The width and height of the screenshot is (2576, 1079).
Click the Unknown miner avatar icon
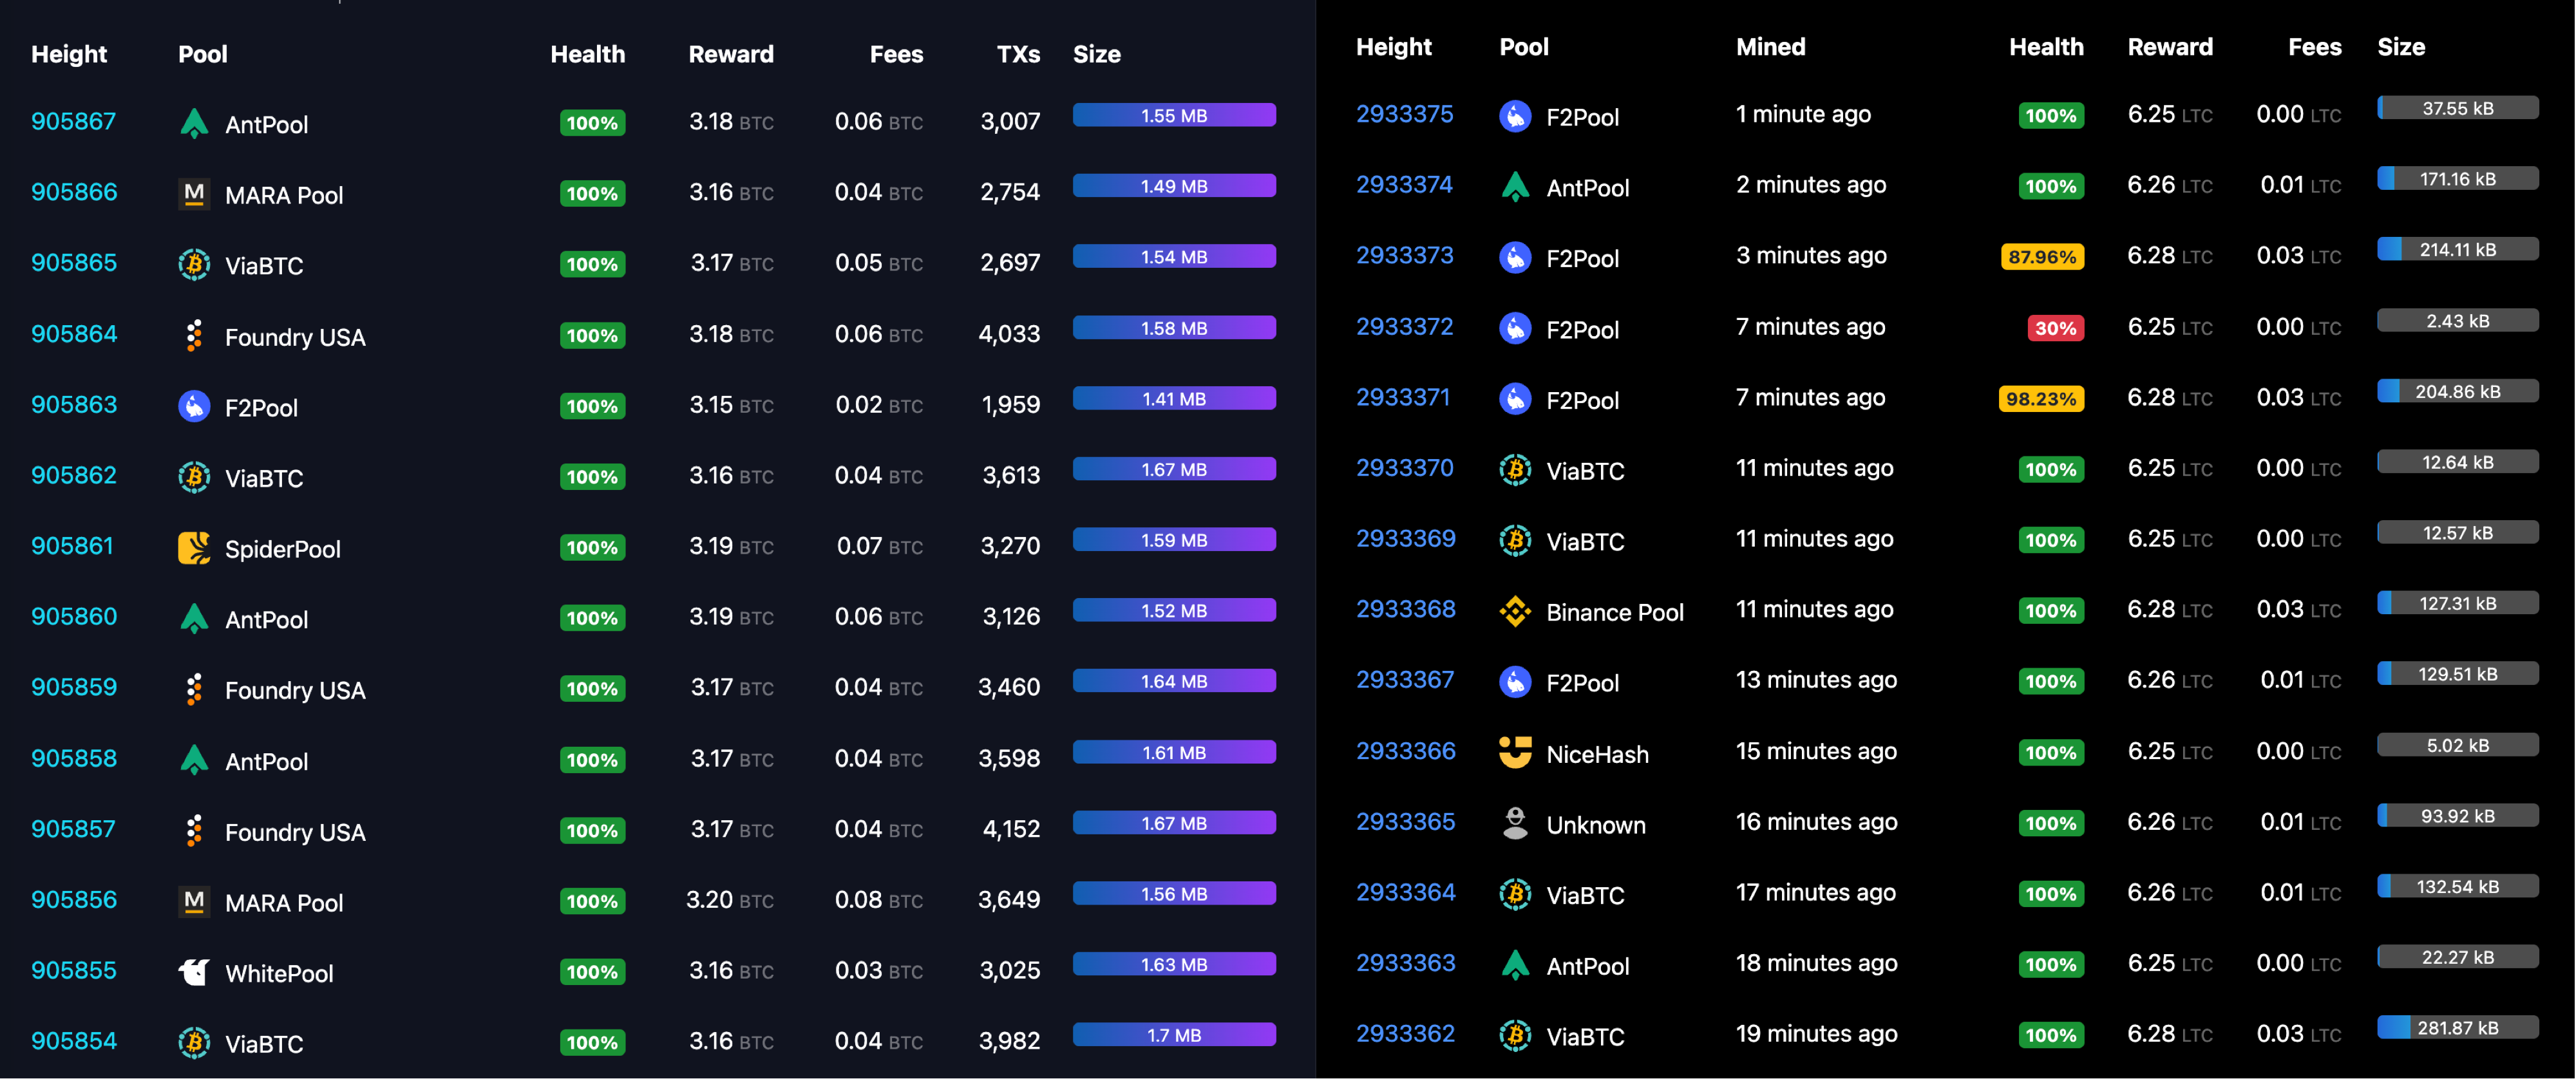[1515, 823]
